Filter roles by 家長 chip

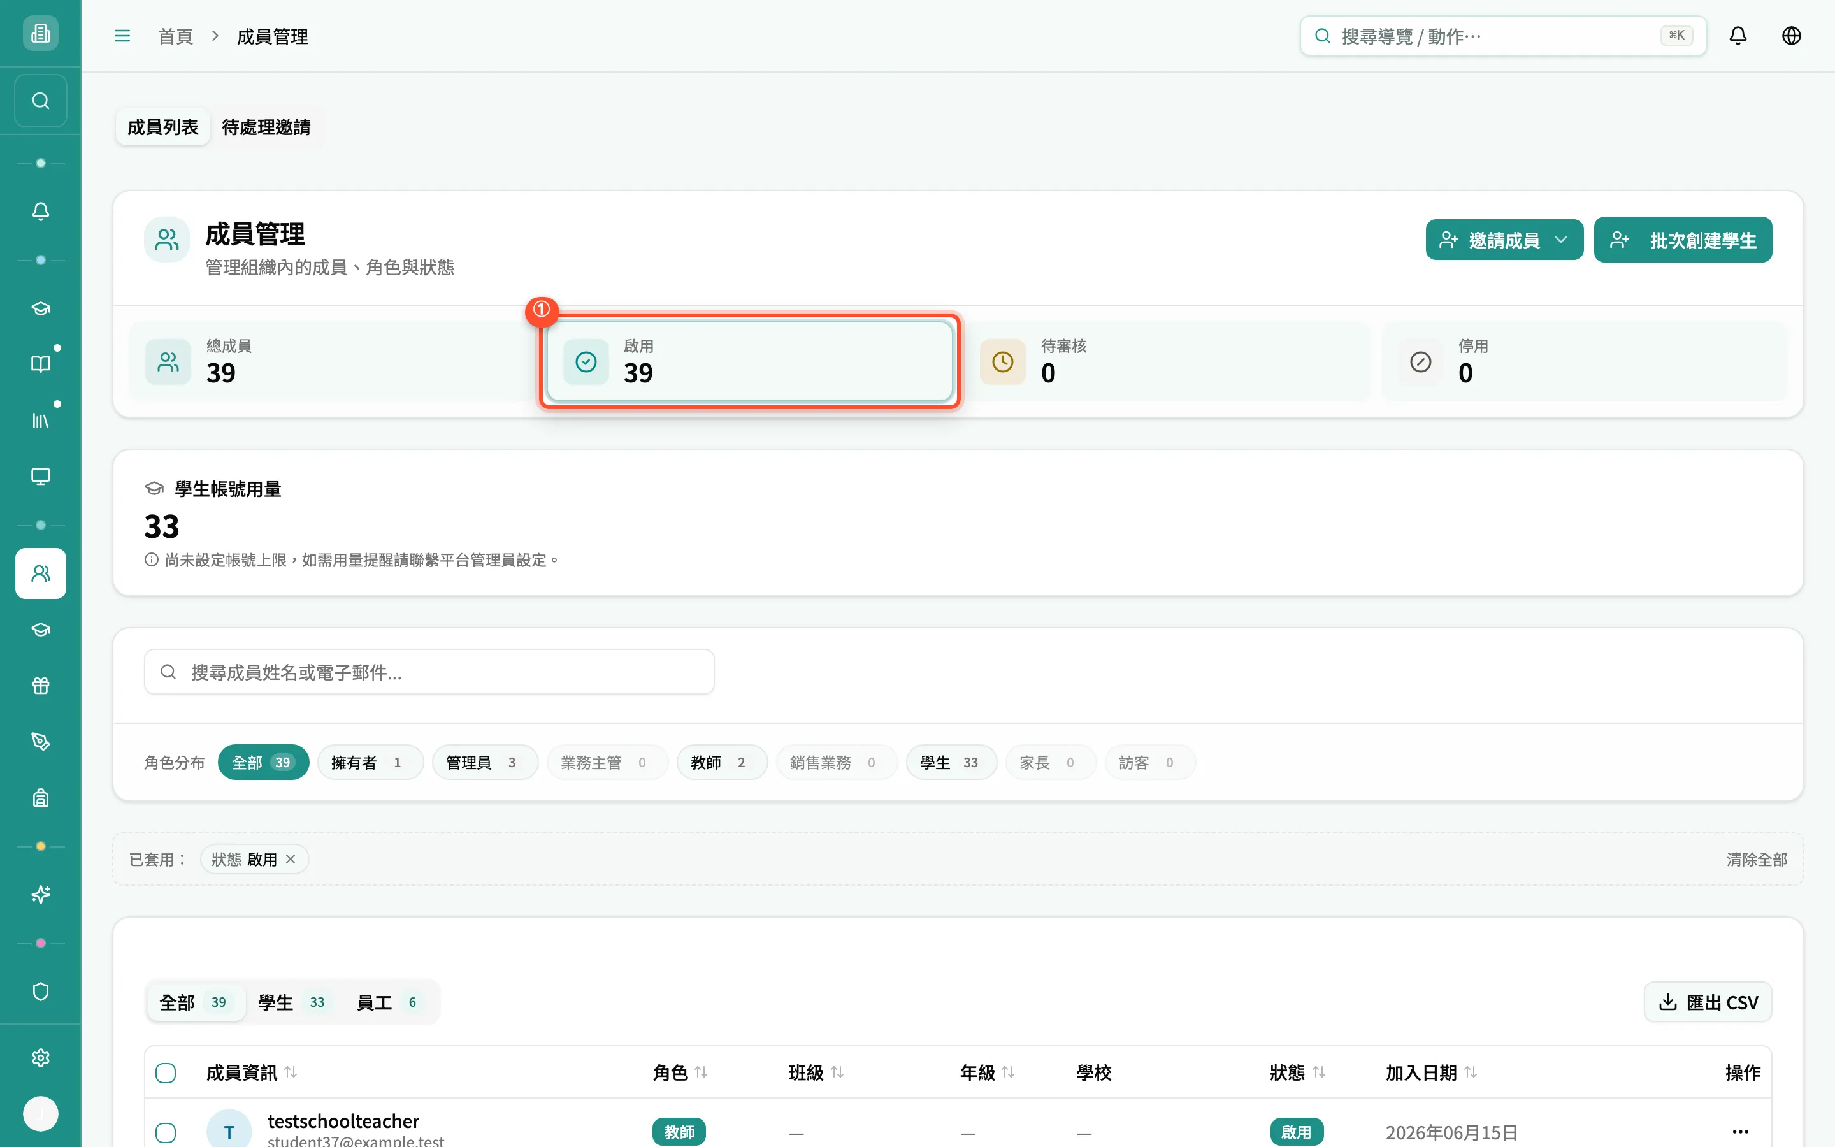(x=1050, y=762)
